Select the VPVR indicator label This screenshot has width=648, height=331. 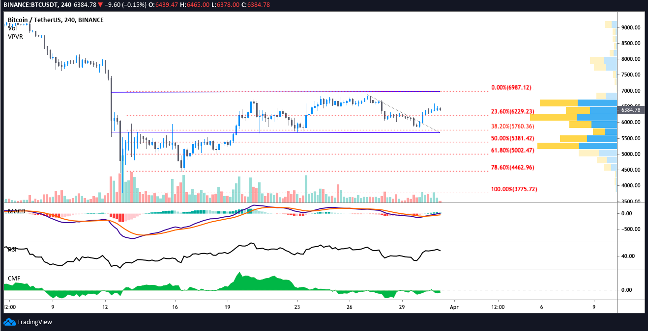pyautogui.click(x=15, y=37)
